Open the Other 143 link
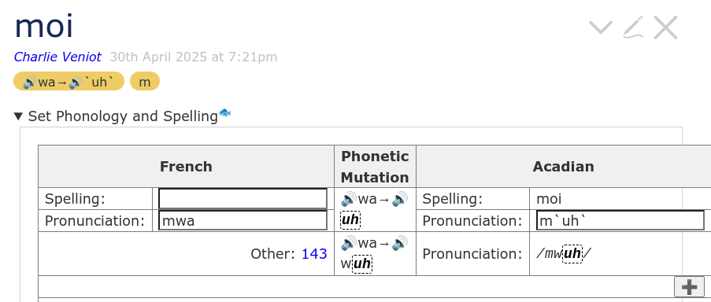This screenshot has height=302, width=711. tap(314, 254)
